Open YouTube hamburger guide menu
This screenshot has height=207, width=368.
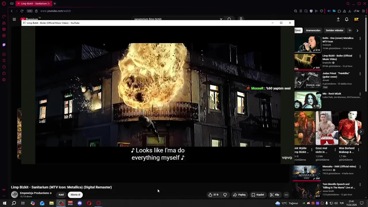point(14,19)
